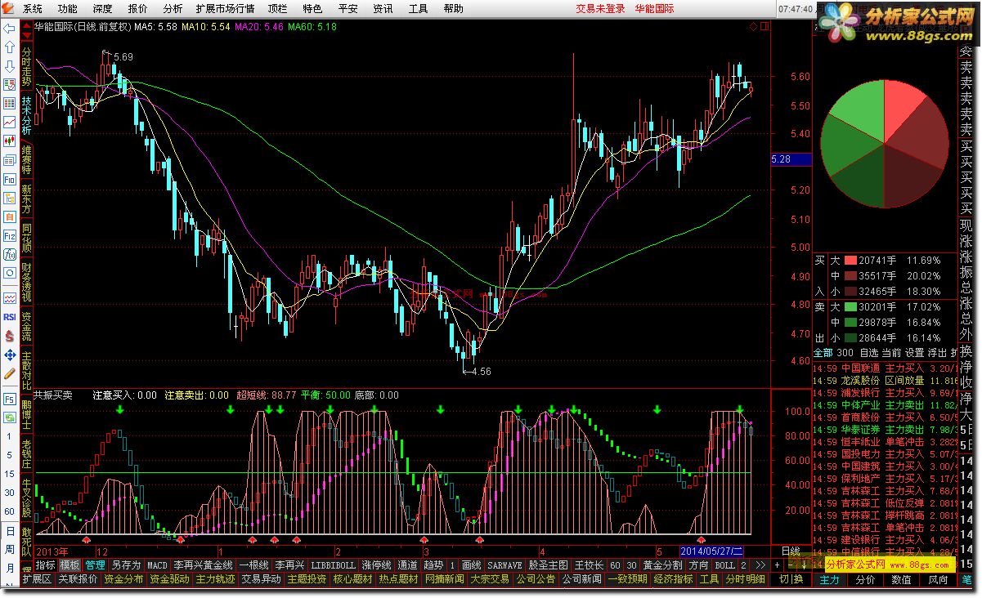Click the + button in indicator bar
This screenshot has width=982, height=598.
(x=776, y=565)
